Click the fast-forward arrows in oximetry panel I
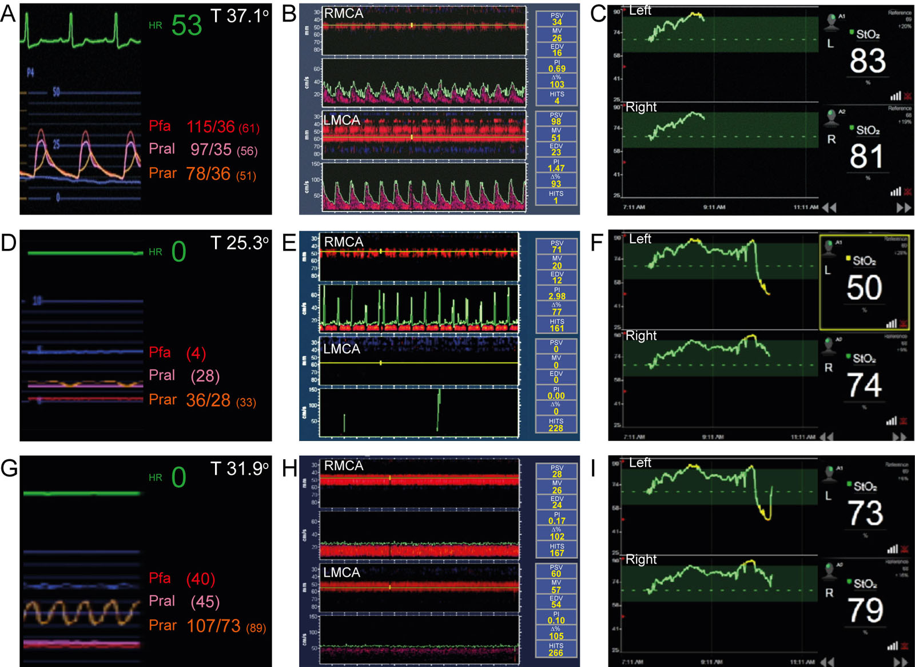 coord(901,662)
